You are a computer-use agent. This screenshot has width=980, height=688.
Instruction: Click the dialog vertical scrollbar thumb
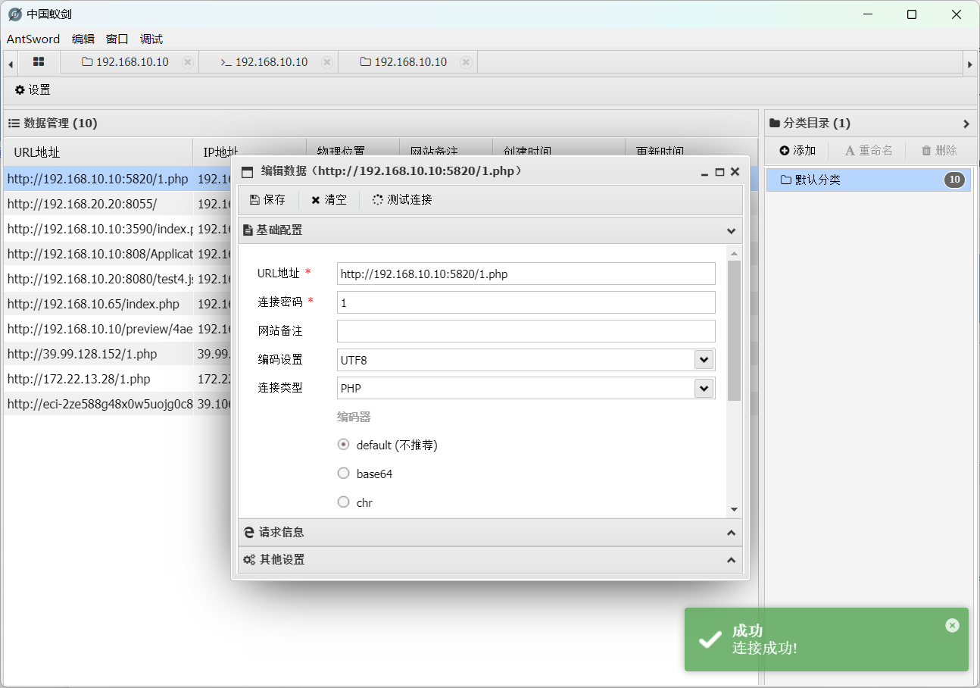click(x=734, y=330)
